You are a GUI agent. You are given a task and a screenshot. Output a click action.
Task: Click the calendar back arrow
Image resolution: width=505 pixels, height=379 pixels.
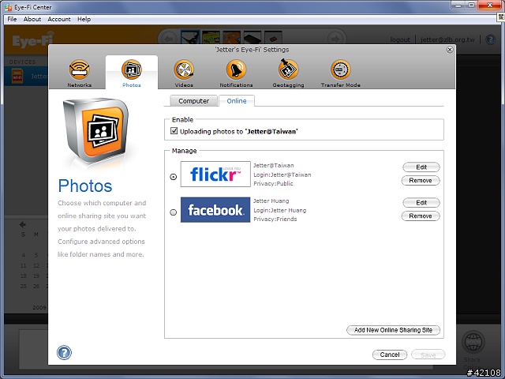pyautogui.click(x=23, y=224)
